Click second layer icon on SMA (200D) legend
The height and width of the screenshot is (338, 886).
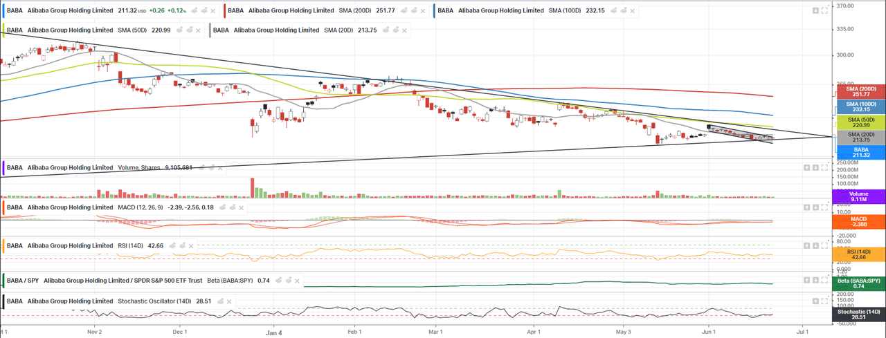(x=413, y=11)
